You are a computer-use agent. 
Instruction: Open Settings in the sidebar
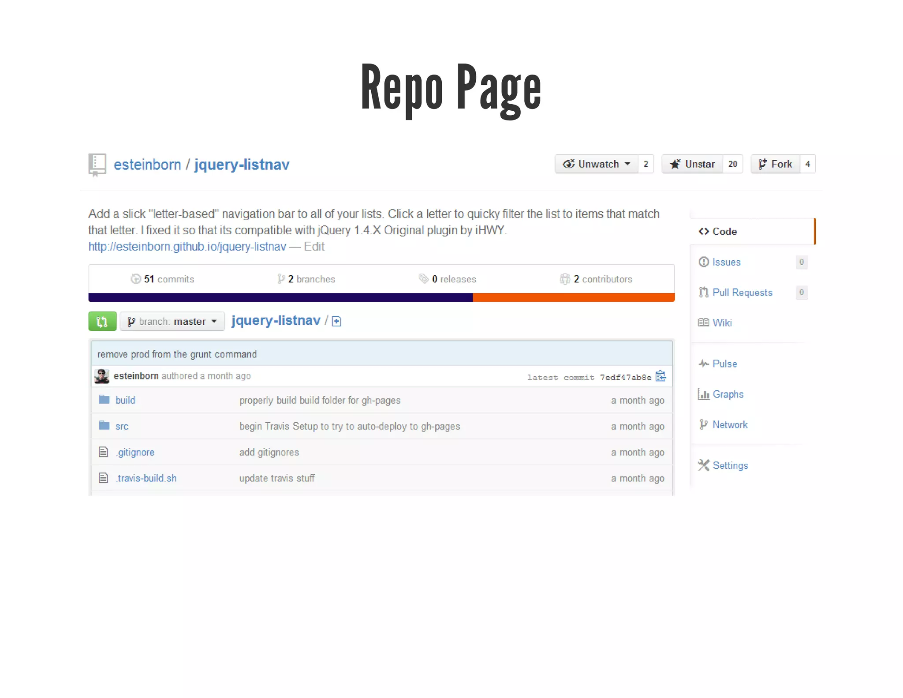pos(730,465)
